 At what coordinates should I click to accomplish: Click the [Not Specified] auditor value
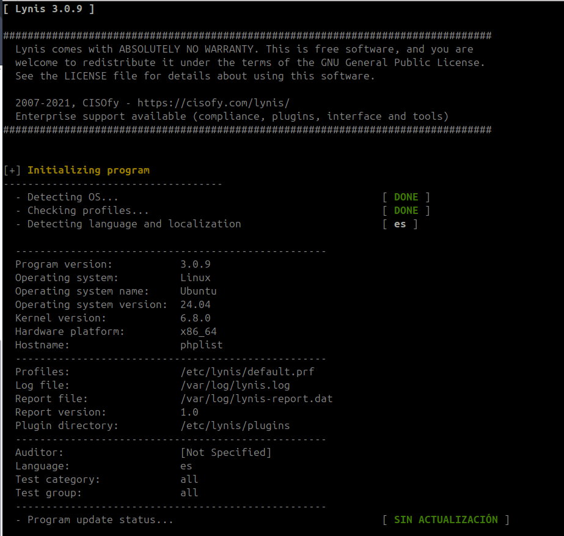point(225,453)
